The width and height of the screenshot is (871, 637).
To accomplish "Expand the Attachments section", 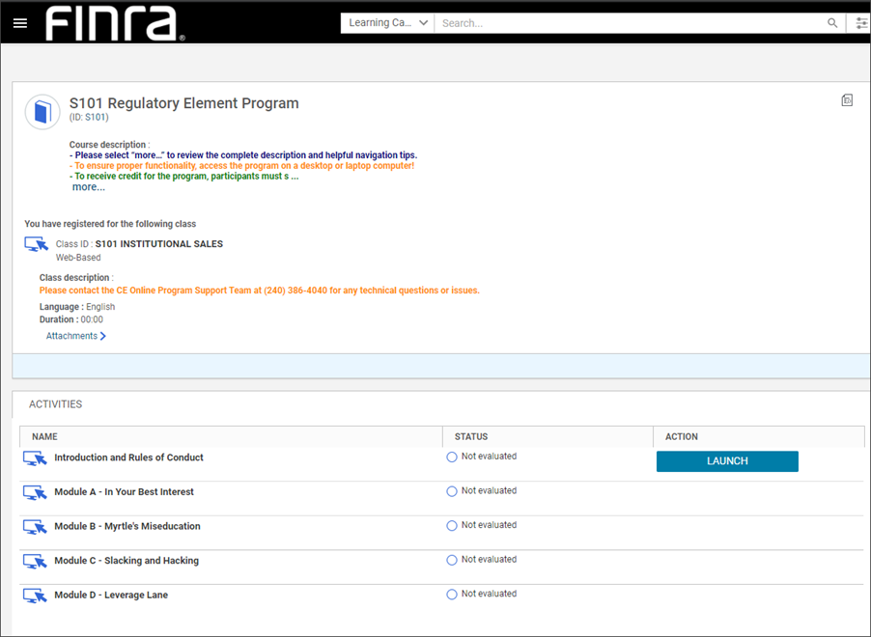I will click(75, 336).
